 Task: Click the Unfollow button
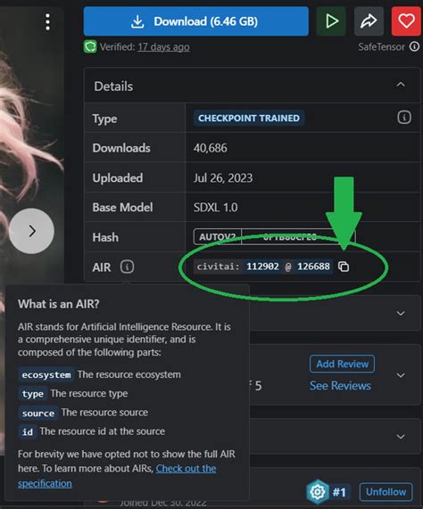[386, 492]
